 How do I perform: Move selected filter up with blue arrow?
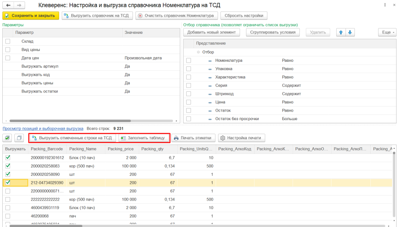pos(342,32)
